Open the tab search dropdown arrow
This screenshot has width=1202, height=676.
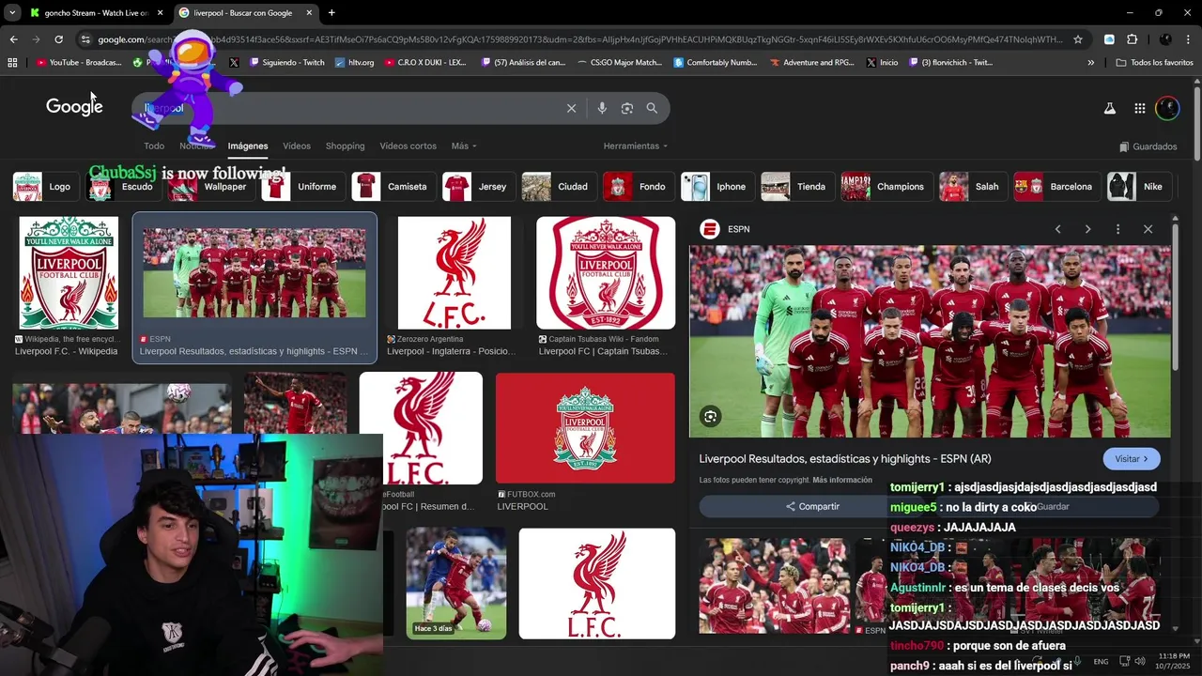[x=12, y=13]
